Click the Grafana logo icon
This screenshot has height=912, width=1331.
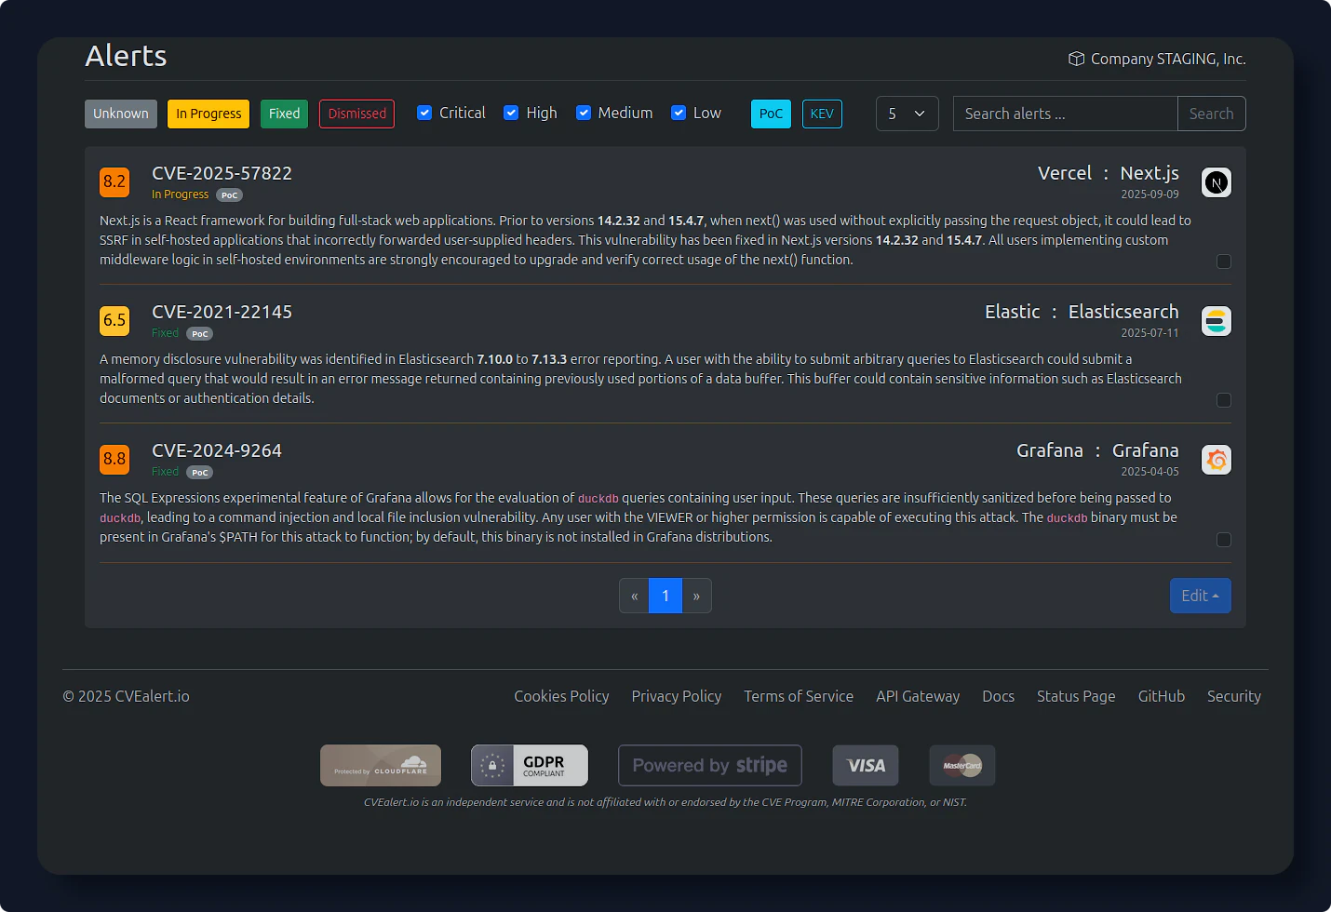1216,460
